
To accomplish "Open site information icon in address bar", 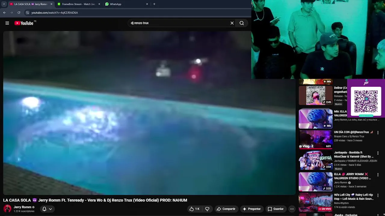I will 27,13.
